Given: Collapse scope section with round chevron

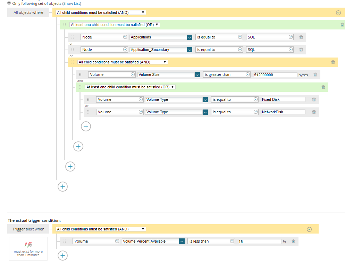Looking at the screenshot, I should click(x=338, y=13).
